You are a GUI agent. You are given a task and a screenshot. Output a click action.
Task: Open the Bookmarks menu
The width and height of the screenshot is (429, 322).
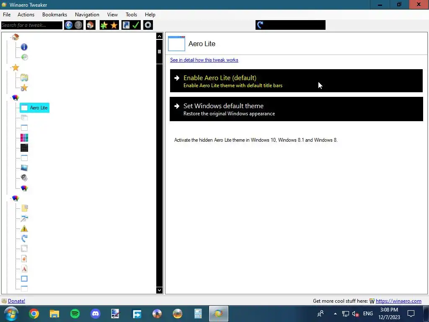pyautogui.click(x=54, y=15)
